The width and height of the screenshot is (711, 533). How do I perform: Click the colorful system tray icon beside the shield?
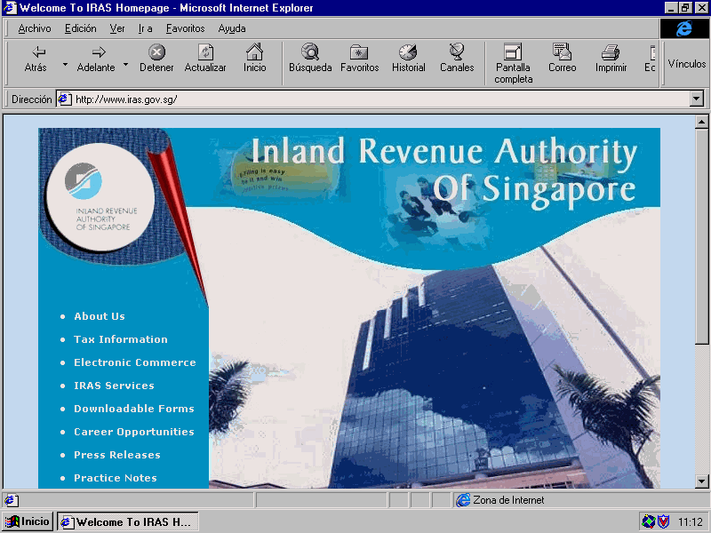[648, 521]
